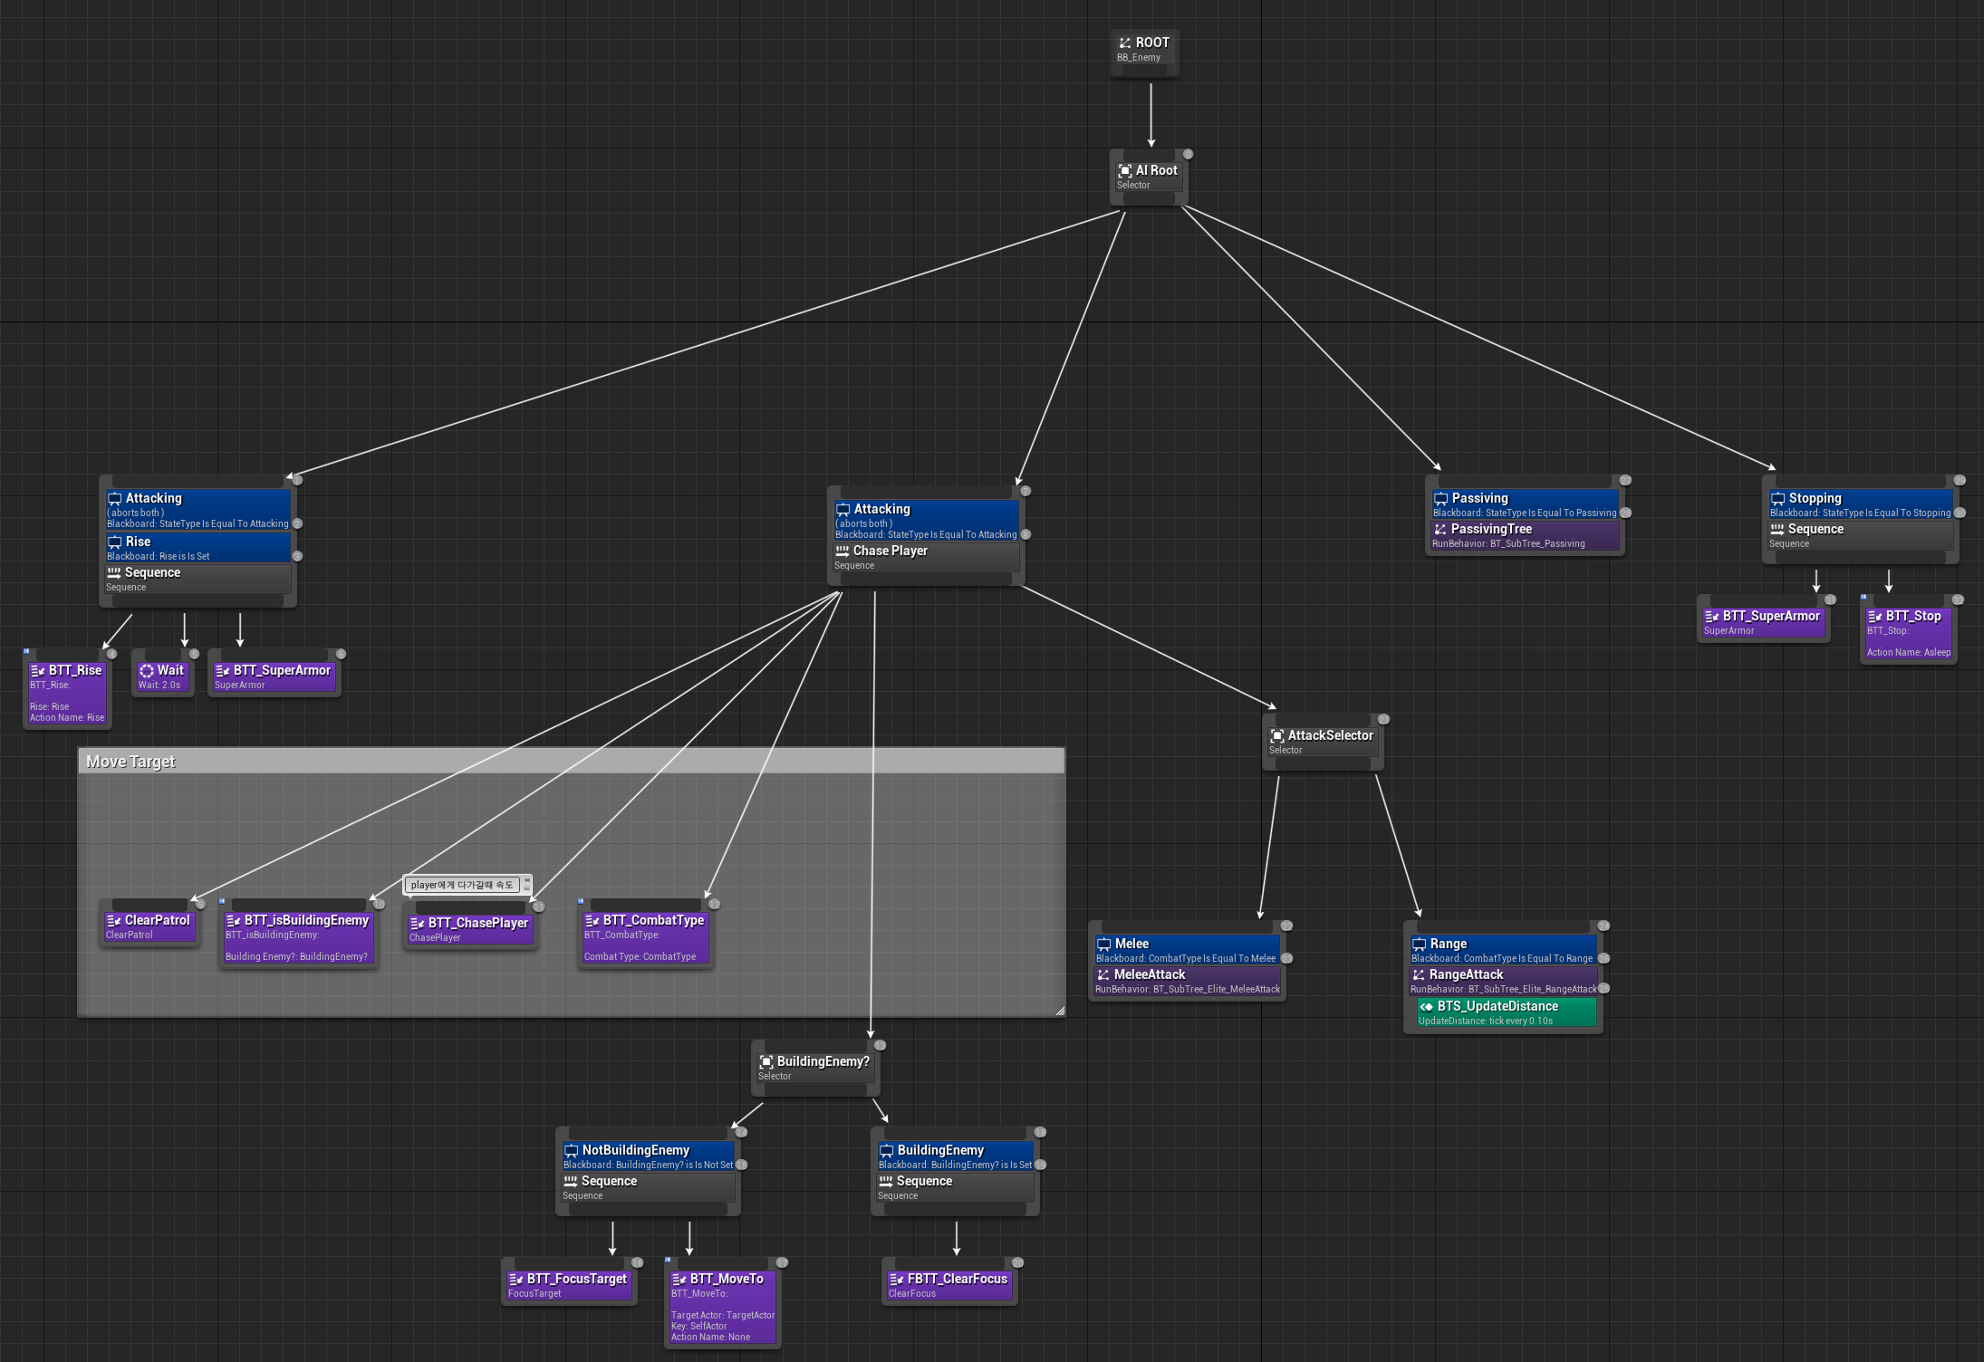
Task: Click the Move Target comment resize handle
Action: (1059, 1011)
